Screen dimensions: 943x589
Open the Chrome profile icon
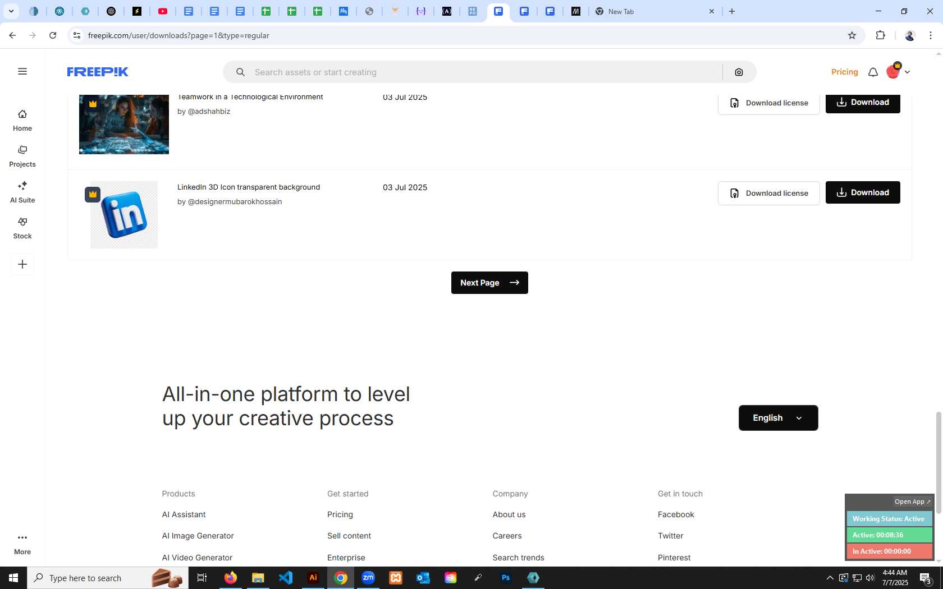tap(910, 35)
